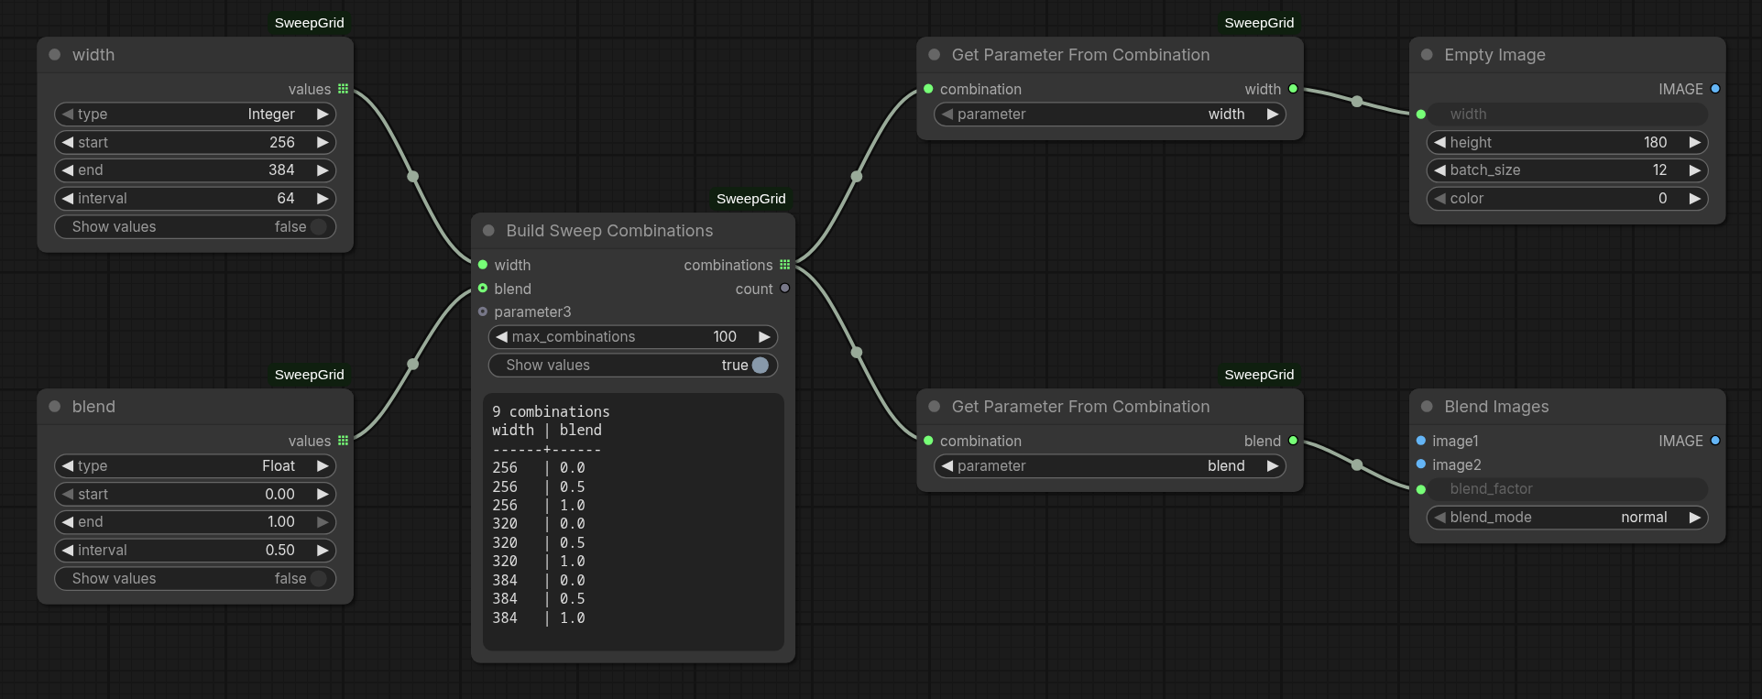Screen dimensions: 1762x699
Task: Increase Empty Image color value 0
Action: (x=1695, y=199)
